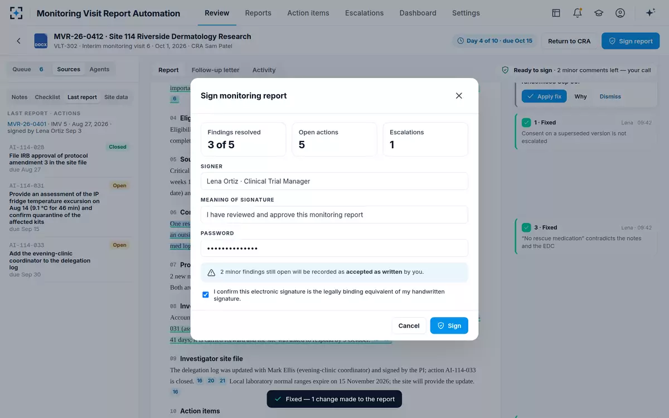Toggle the electronic signature confirmation checkbox
Viewport: 669px width, 418px height.
point(206,294)
